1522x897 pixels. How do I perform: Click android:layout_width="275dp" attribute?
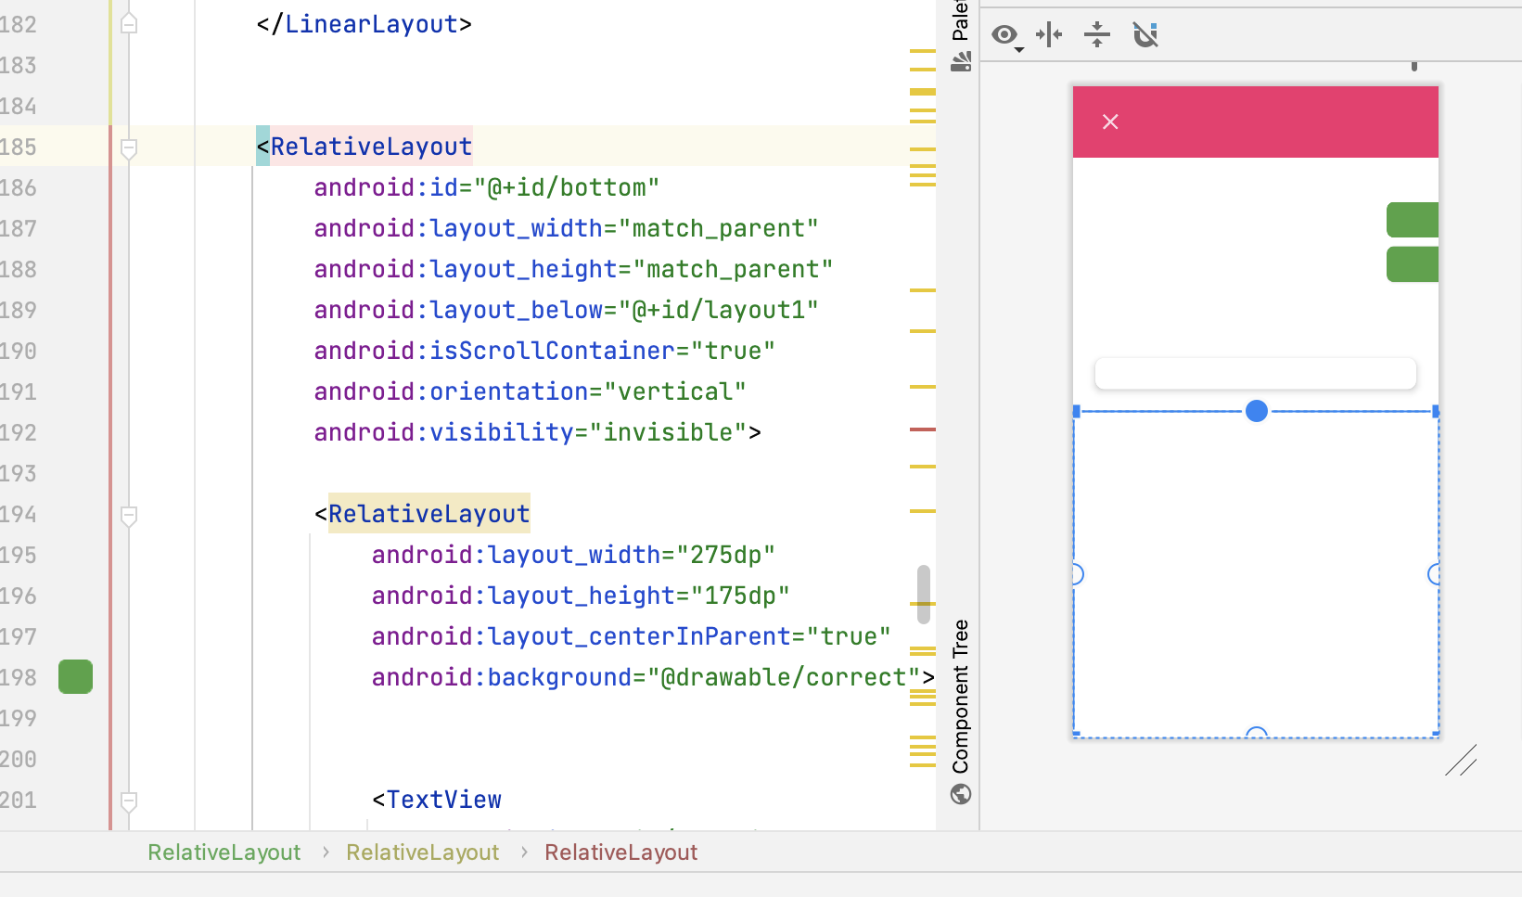(573, 555)
